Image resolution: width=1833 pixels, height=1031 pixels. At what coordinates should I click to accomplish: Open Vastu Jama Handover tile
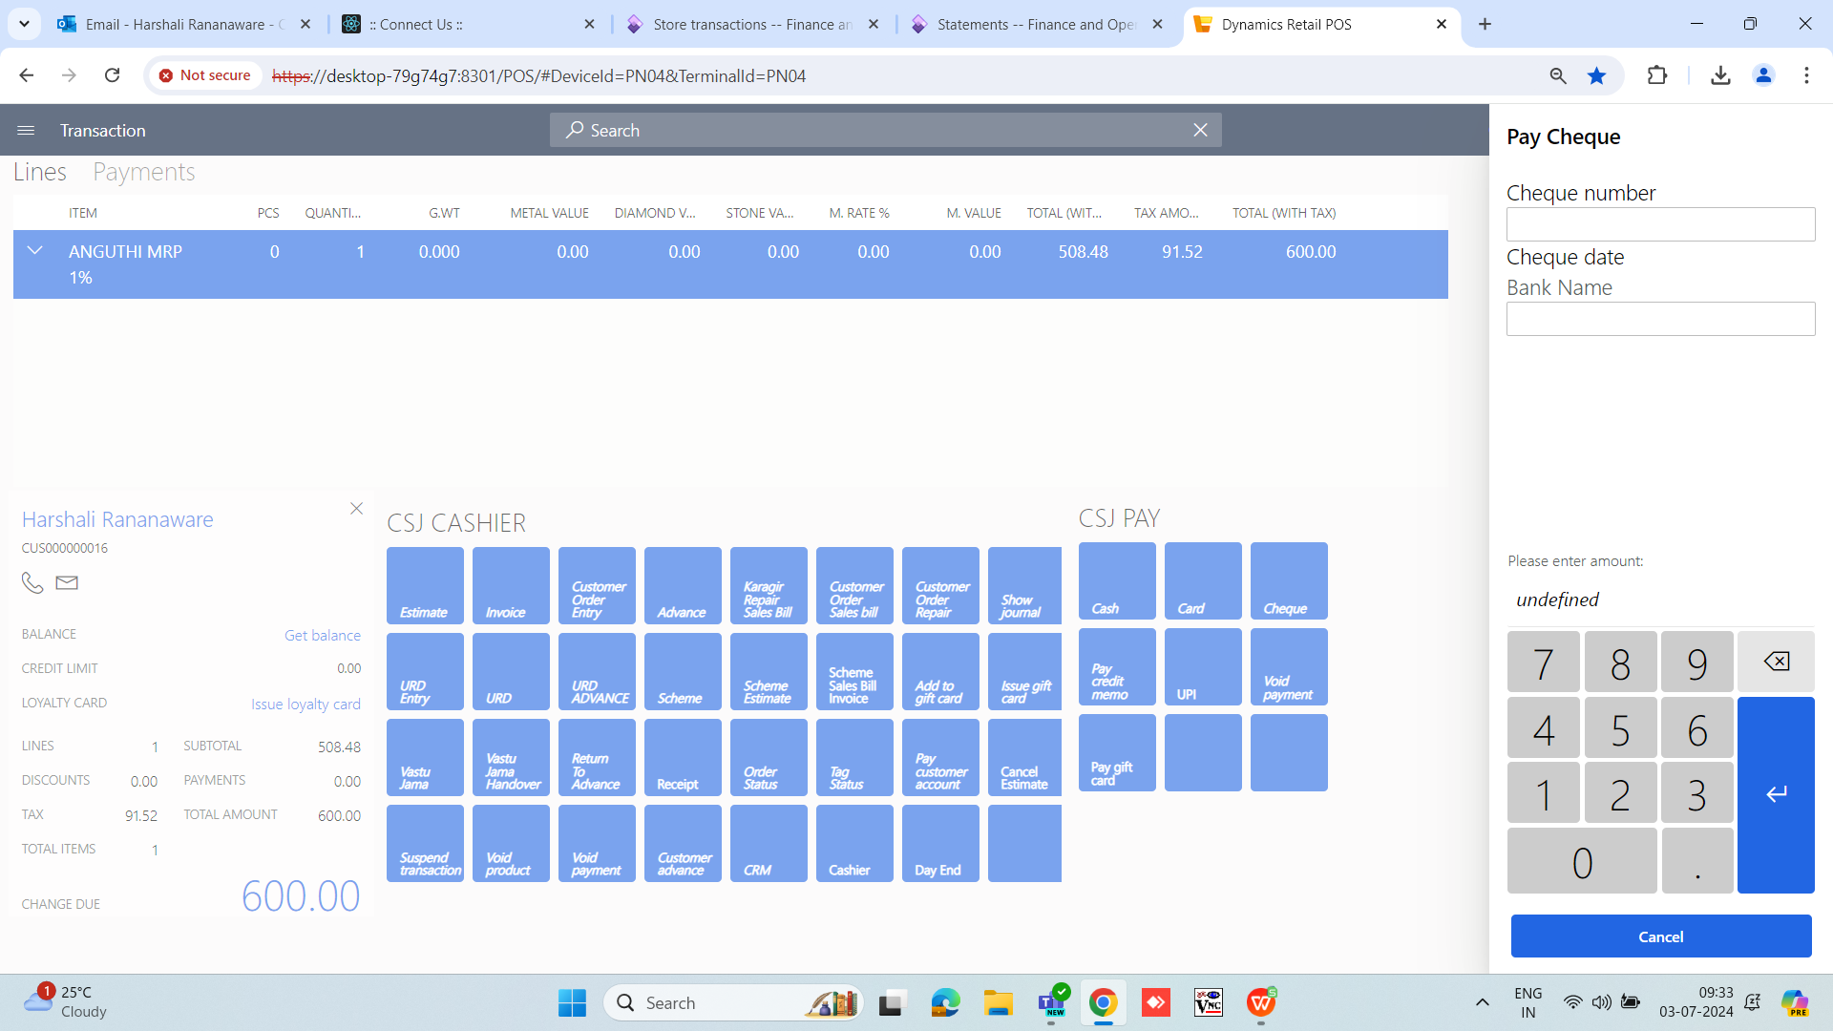511,757
